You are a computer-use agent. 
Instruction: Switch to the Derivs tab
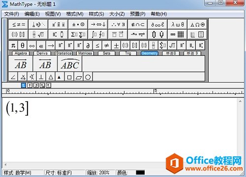click(x=42, y=53)
